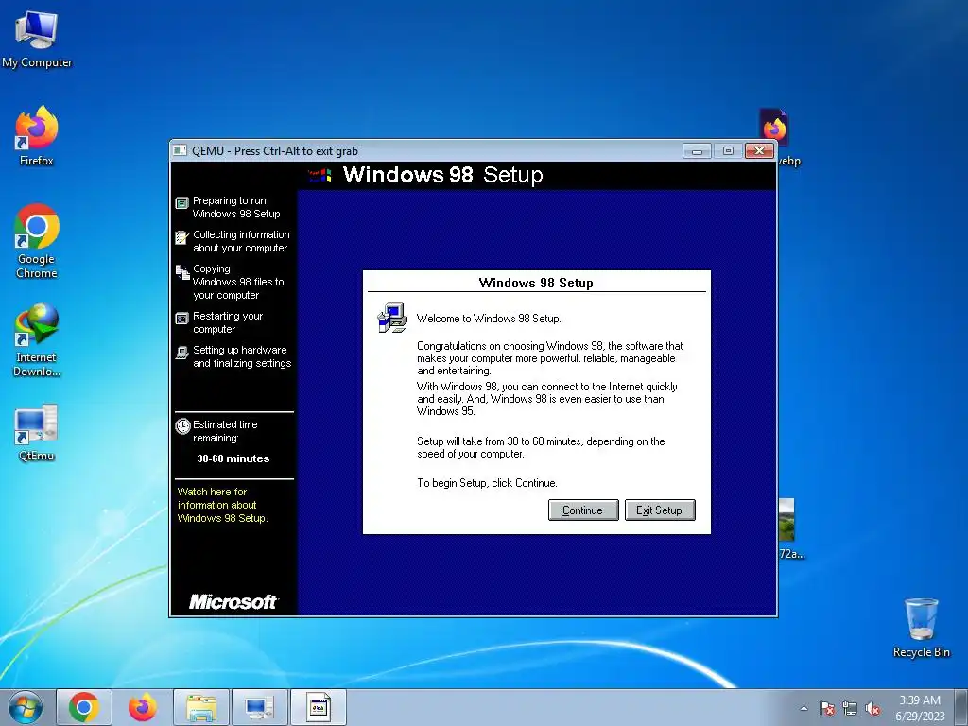Click the Windows Start orb
Image resolution: width=968 pixels, height=726 pixels.
(x=26, y=707)
